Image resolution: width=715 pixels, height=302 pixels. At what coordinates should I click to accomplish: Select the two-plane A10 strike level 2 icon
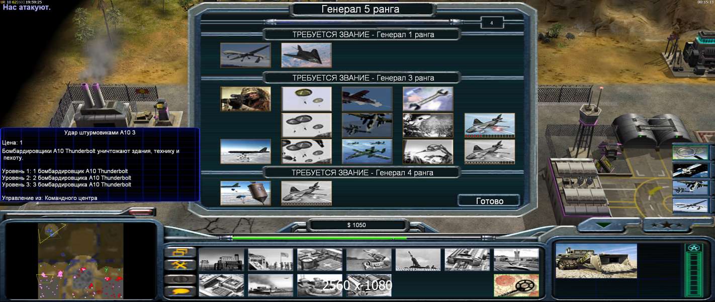coord(367,125)
